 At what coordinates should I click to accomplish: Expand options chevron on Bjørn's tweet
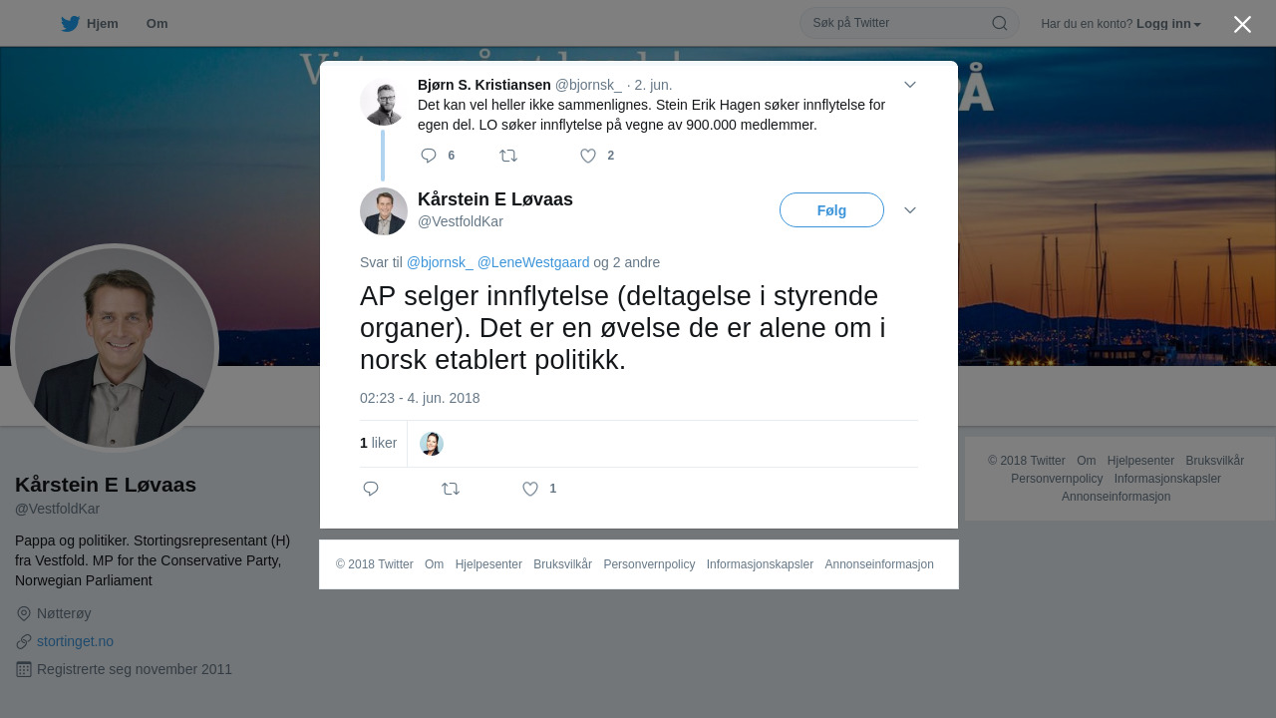point(910,85)
